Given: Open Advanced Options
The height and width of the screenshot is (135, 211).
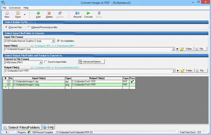Looking at the screenshot, I should coord(91,62).
